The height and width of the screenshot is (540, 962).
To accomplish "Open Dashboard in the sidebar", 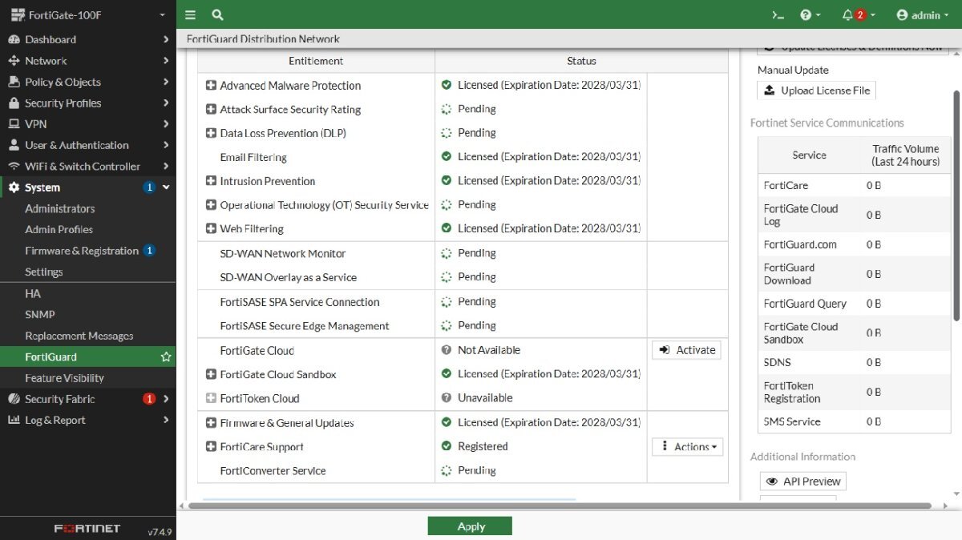I will (51, 39).
